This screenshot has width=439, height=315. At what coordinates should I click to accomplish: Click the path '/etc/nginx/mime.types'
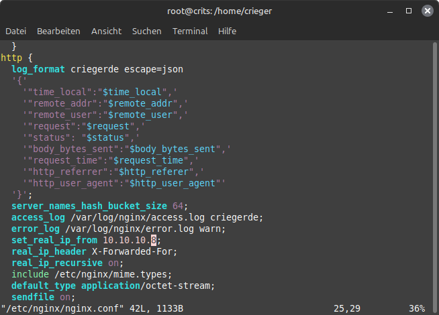click(x=111, y=275)
